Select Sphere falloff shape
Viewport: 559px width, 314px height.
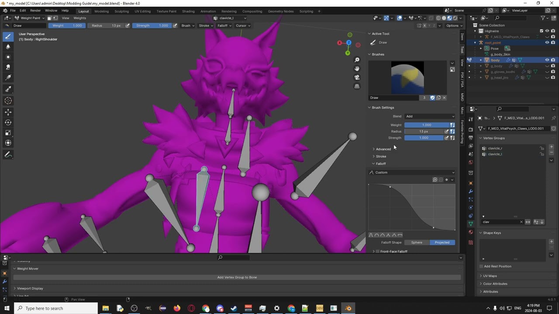pos(417,242)
